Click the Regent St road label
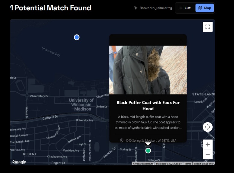The image size is (234, 173). 58,163
